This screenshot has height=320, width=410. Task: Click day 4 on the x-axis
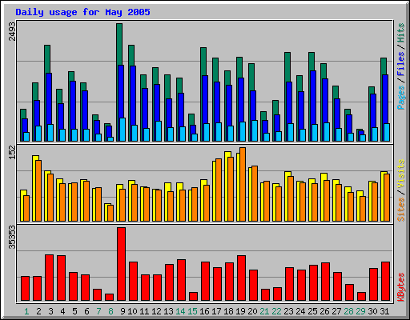pos(62,311)
